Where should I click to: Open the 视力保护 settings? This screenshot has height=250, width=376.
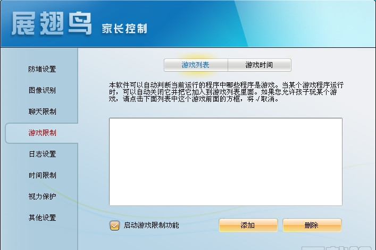(x=42, y=196)
